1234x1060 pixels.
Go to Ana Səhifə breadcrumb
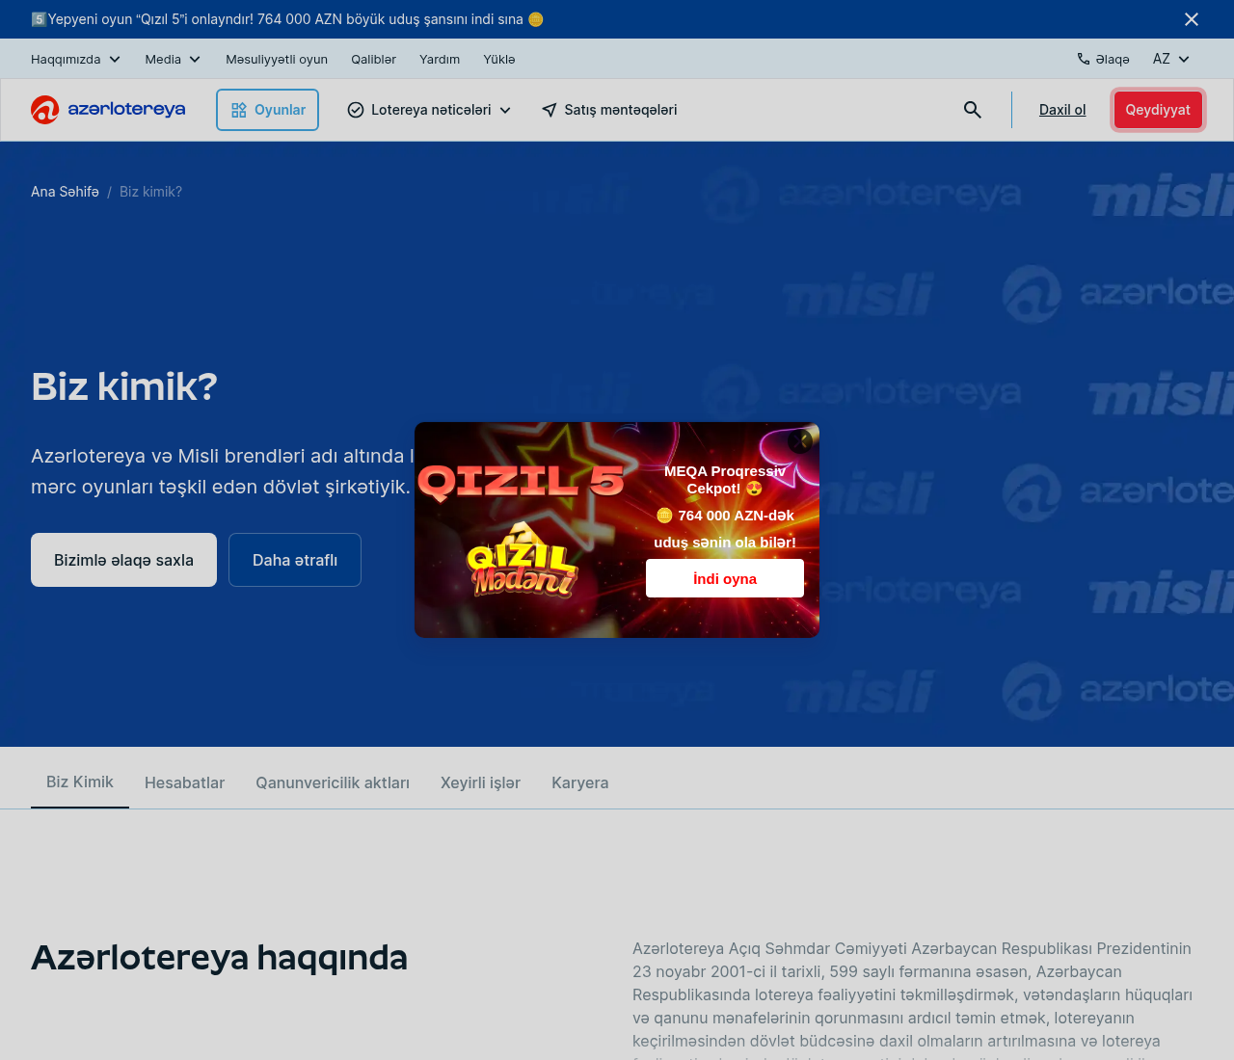pos(65,192)
